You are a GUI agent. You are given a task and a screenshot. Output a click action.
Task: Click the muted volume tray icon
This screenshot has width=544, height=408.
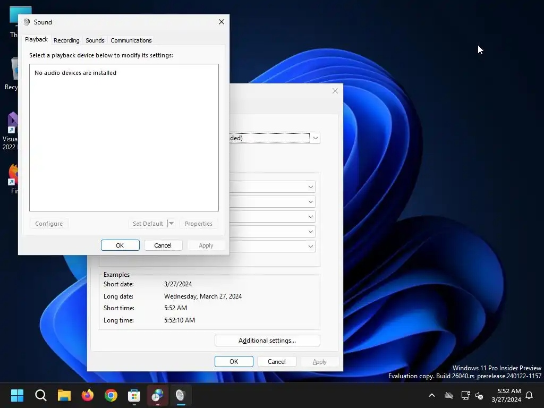pos(479,395)
